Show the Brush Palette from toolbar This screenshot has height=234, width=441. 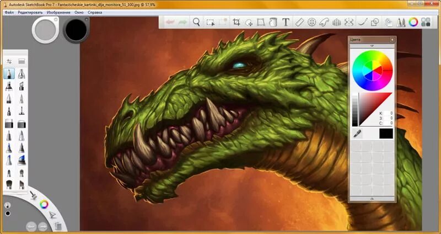click(x=401, y=22)
